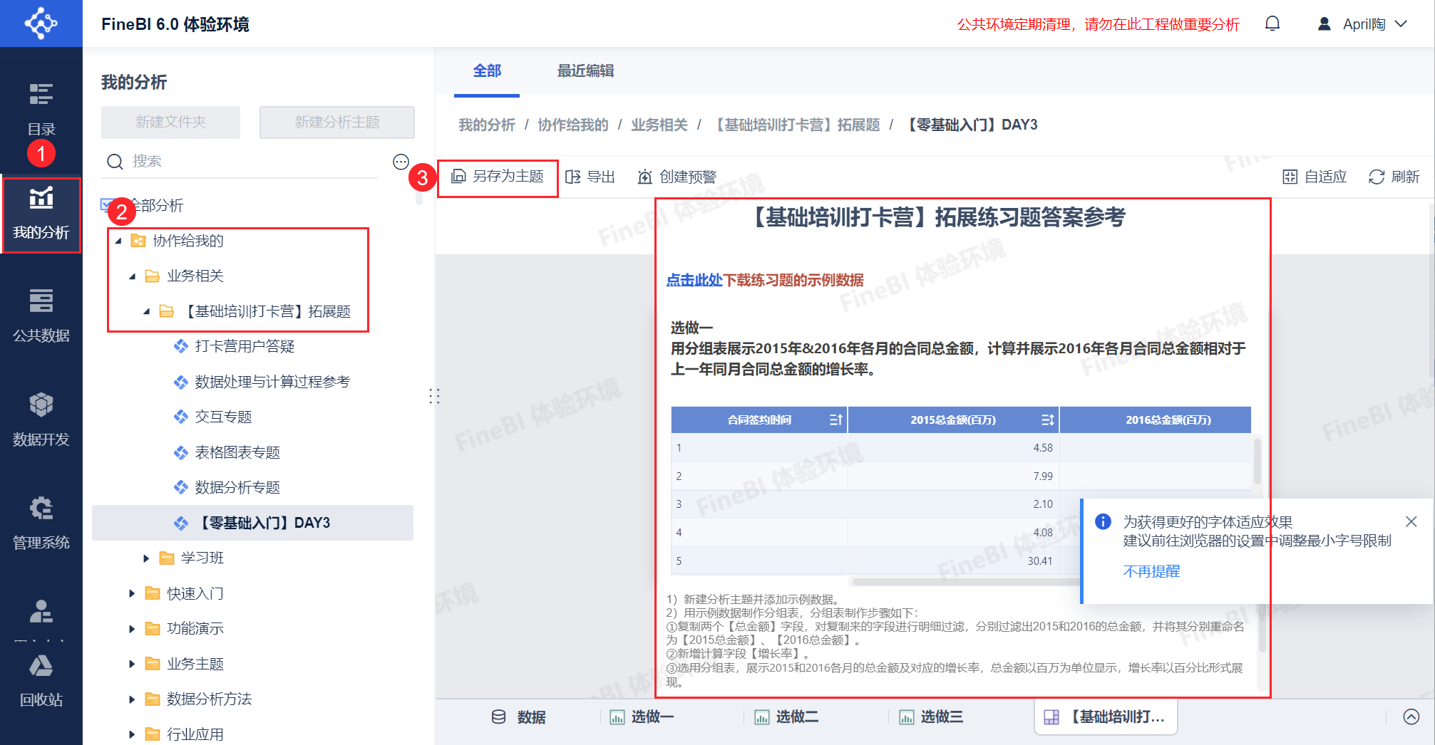Collapse 【基础培训打卡营】拓展题 folder

[147, 311]
